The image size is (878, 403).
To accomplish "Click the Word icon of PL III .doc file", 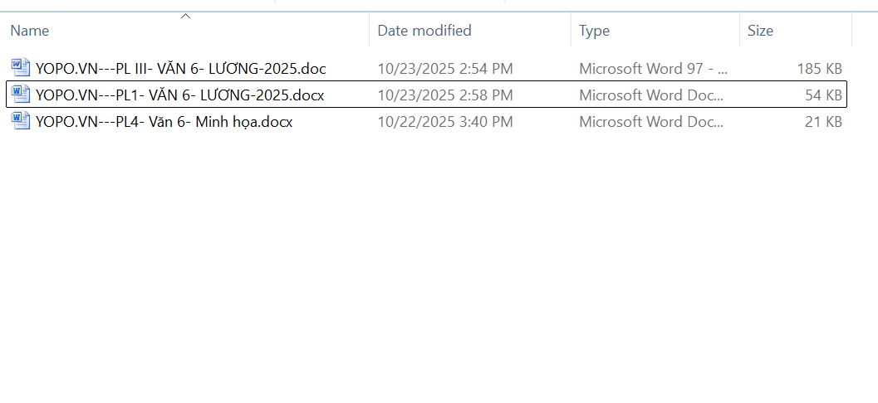I will click(21, 68).
